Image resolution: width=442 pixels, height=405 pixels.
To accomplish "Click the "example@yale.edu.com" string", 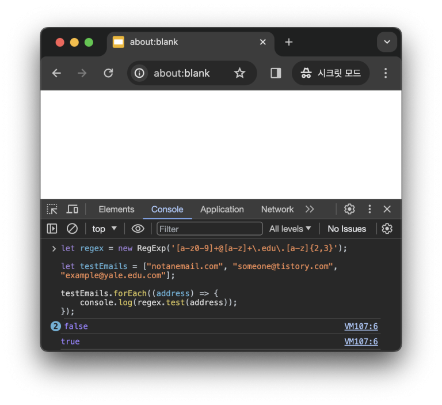I will coord(113,275).
